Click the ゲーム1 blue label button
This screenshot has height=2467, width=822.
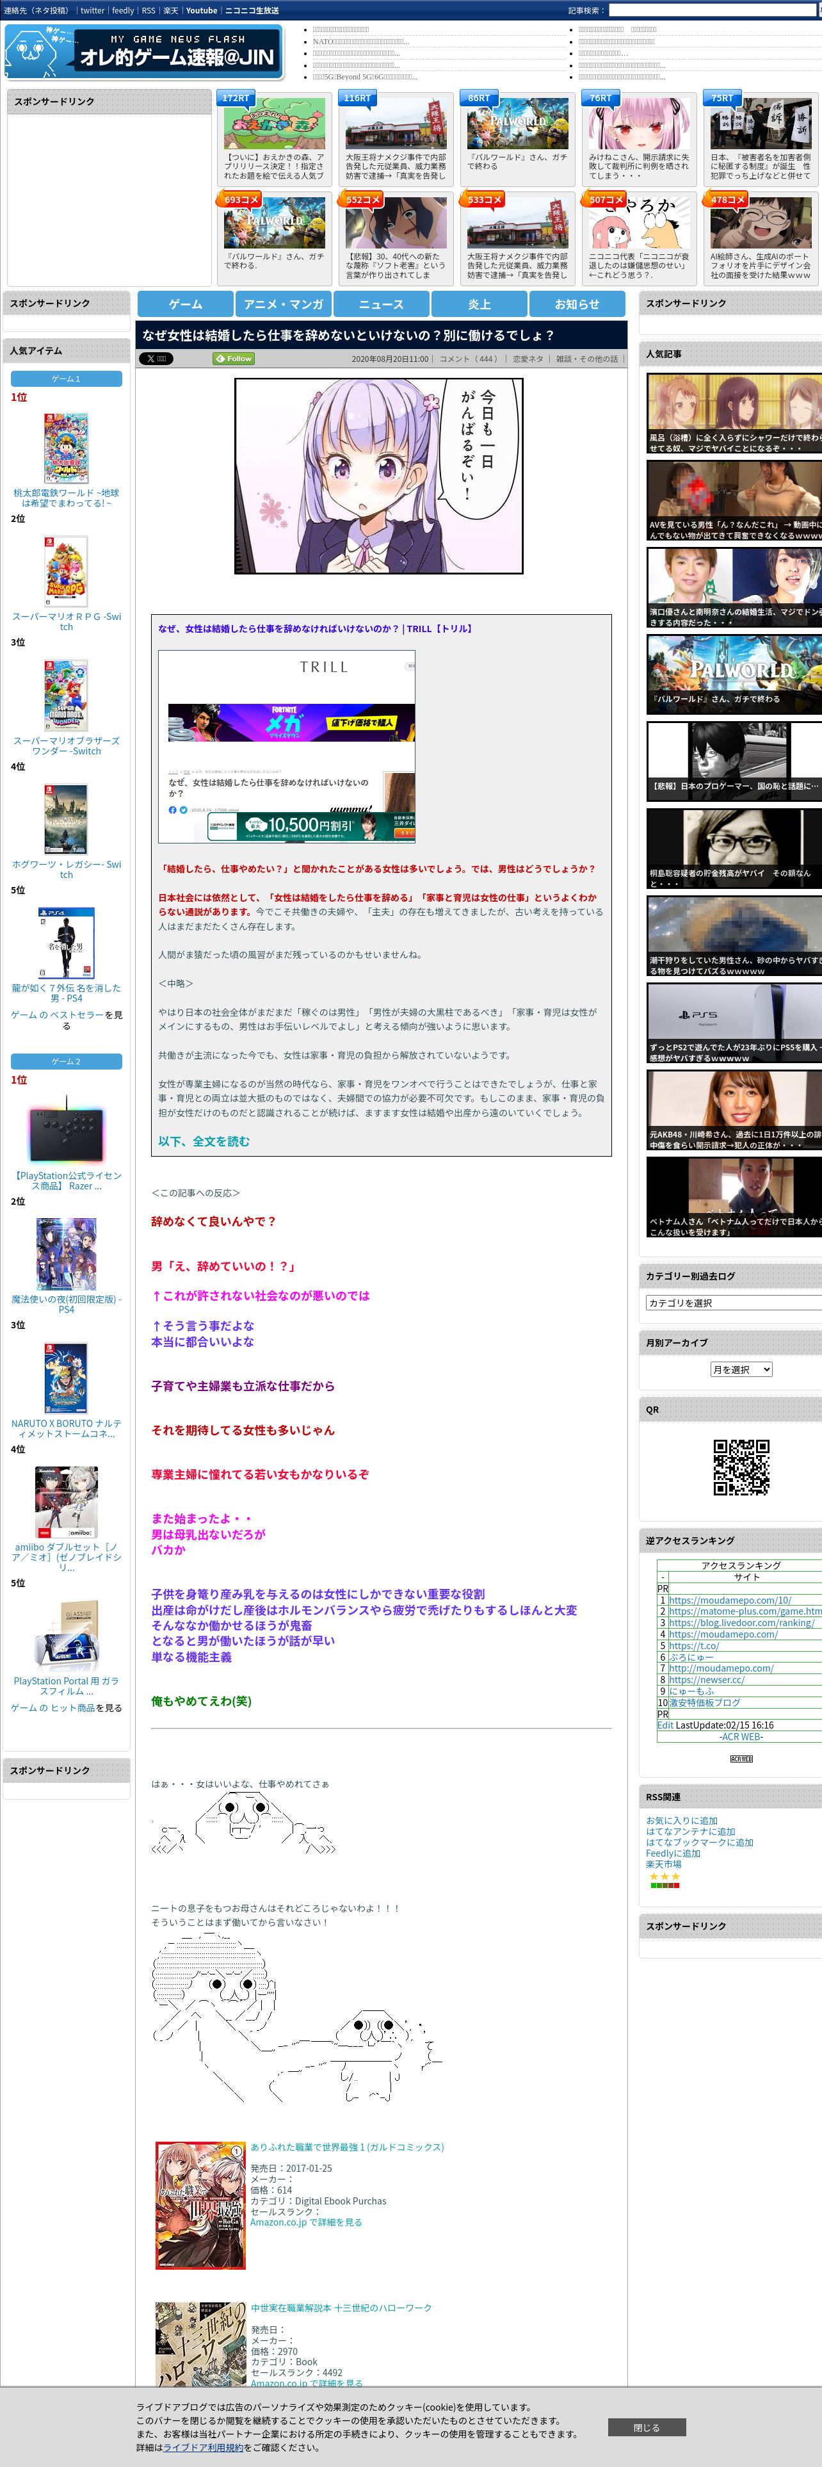pos(66,379)
